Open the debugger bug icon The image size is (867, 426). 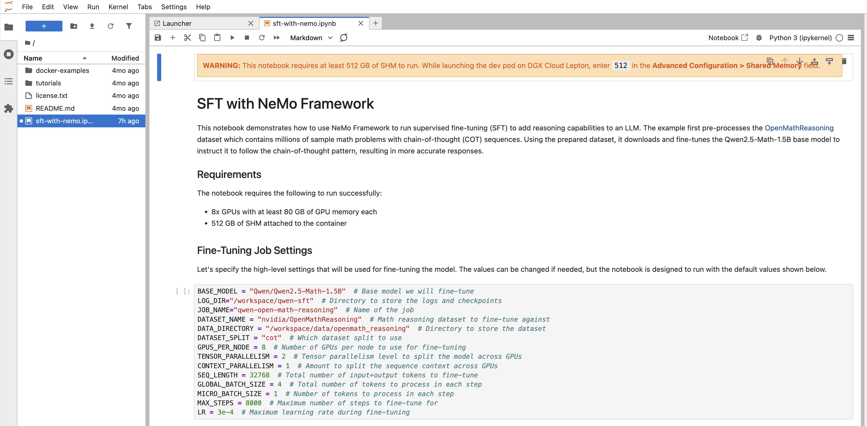click(758, 38)
